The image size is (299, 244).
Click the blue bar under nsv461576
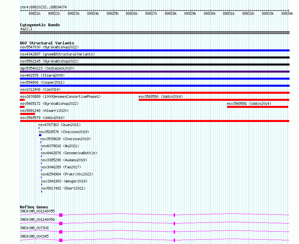pyautogui.click(x=155, y=79)
